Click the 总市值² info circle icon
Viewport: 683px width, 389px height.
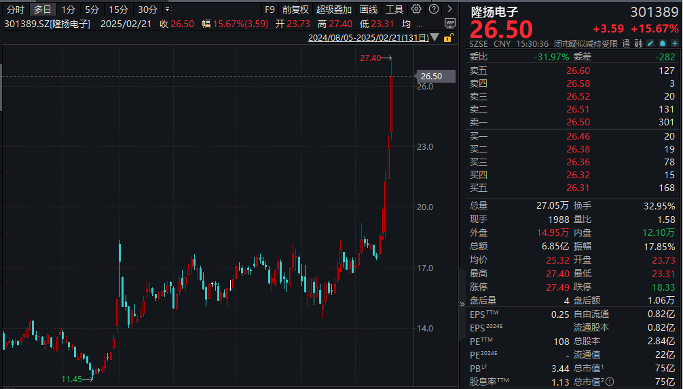point(610,382)
